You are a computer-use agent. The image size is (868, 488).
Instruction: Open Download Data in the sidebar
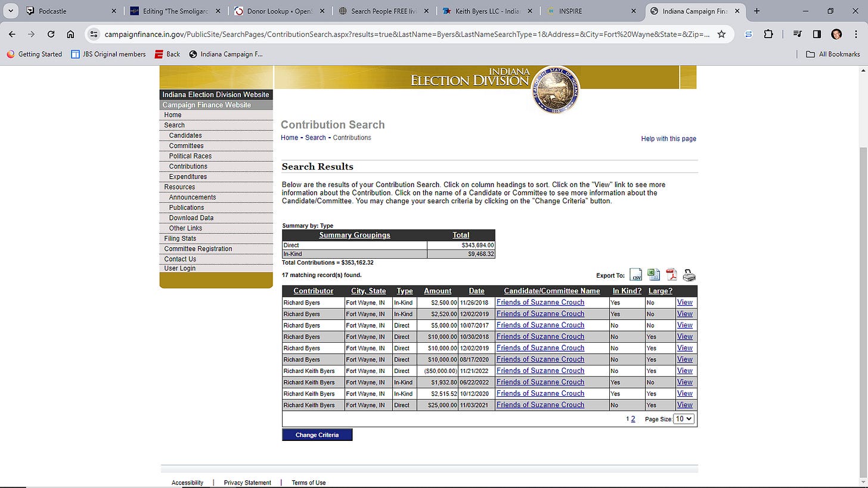click(191, 217)
